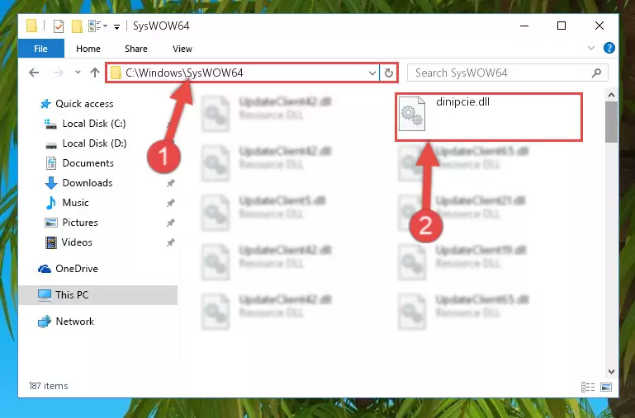This screenshot has height=418, width=635.
Task: Go forward with the Forward arrow
Action: pos(59,73)
